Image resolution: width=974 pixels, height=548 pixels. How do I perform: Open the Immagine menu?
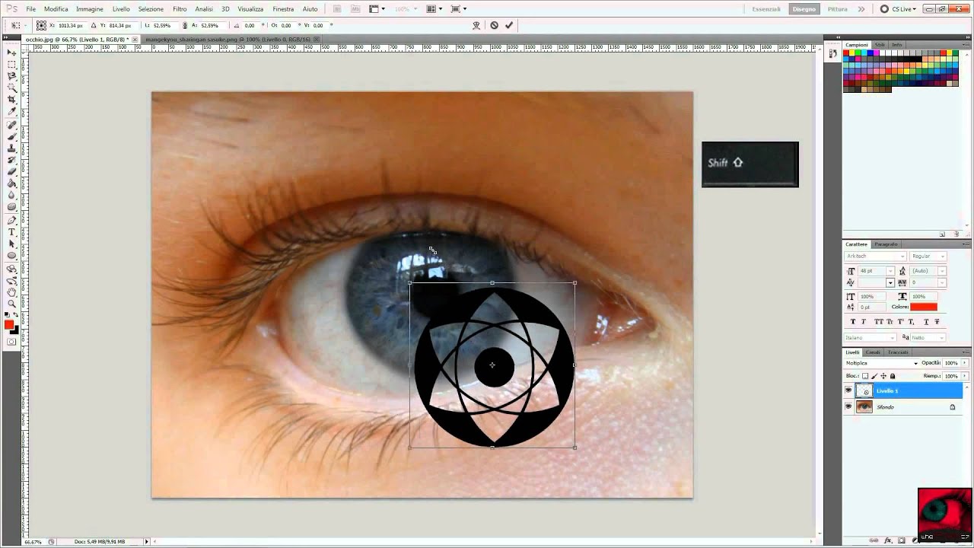90,9
